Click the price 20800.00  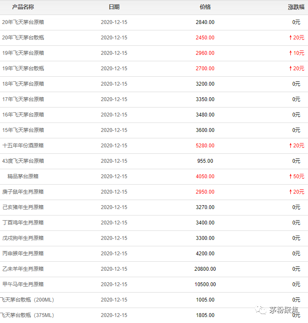pos(205,269)
